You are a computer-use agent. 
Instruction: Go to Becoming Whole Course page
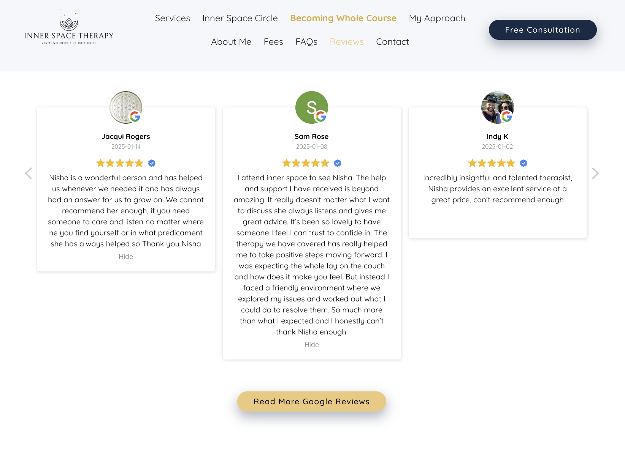click(x=343, y=18)
